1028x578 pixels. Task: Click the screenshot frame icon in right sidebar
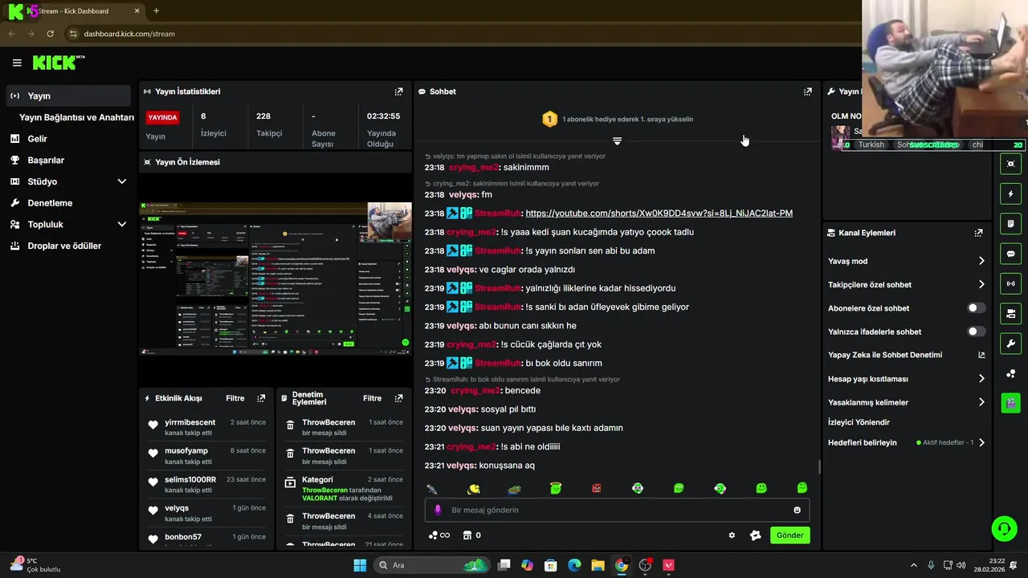point(1010,164)
